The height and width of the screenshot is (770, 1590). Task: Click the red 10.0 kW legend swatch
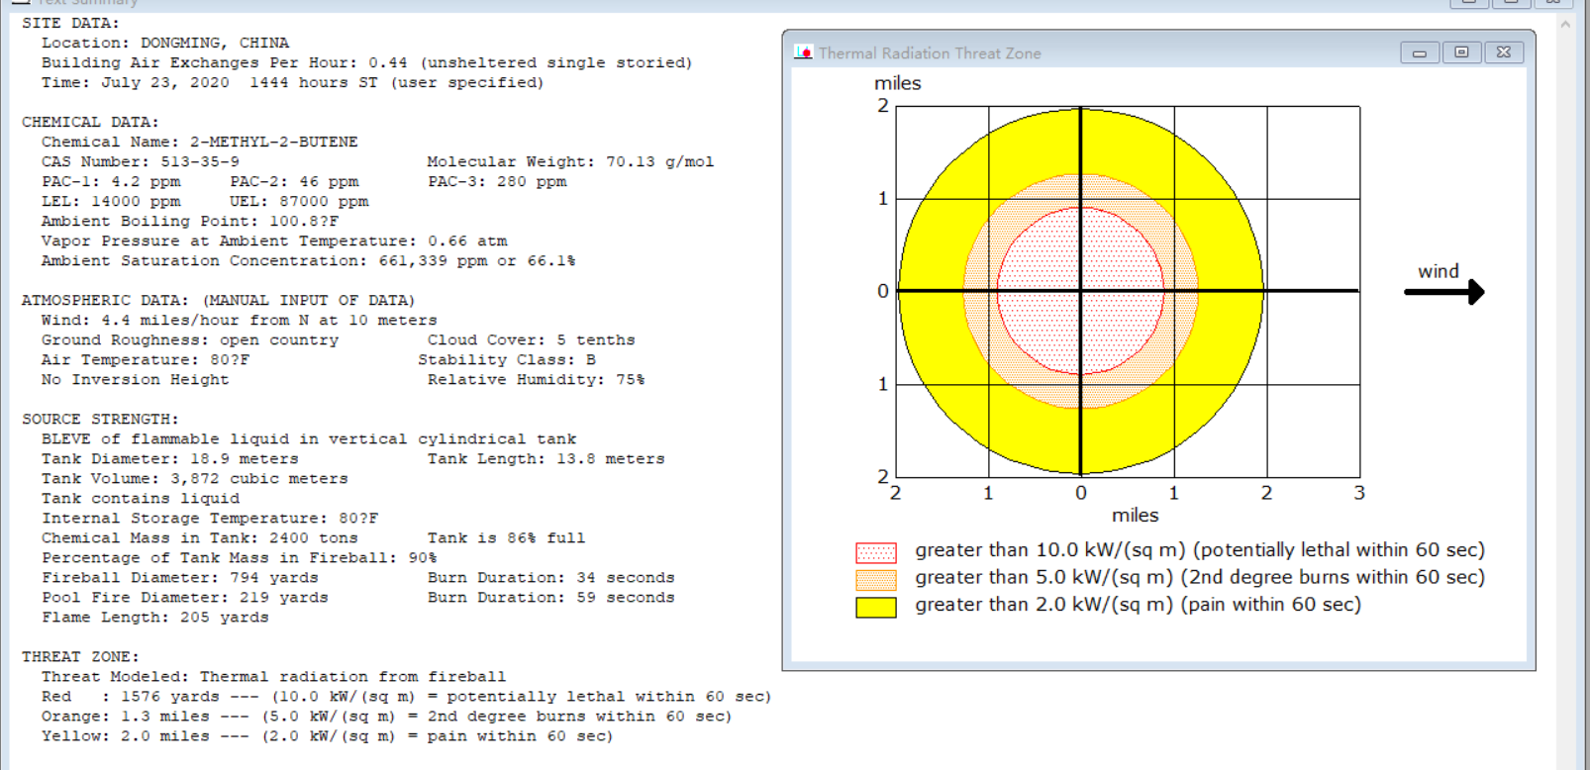[x=876, y=552]
